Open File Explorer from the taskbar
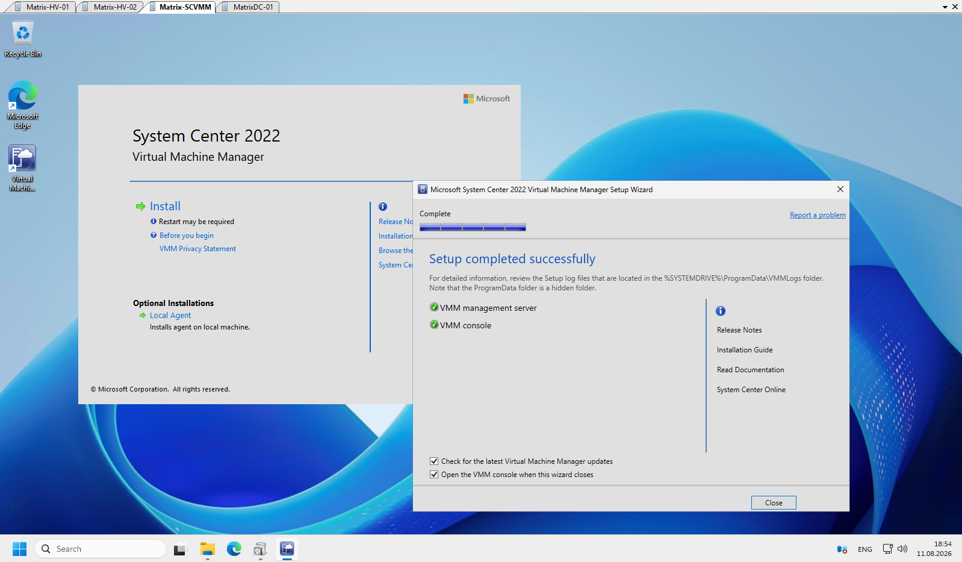The image size is (962, 562). 208,549
